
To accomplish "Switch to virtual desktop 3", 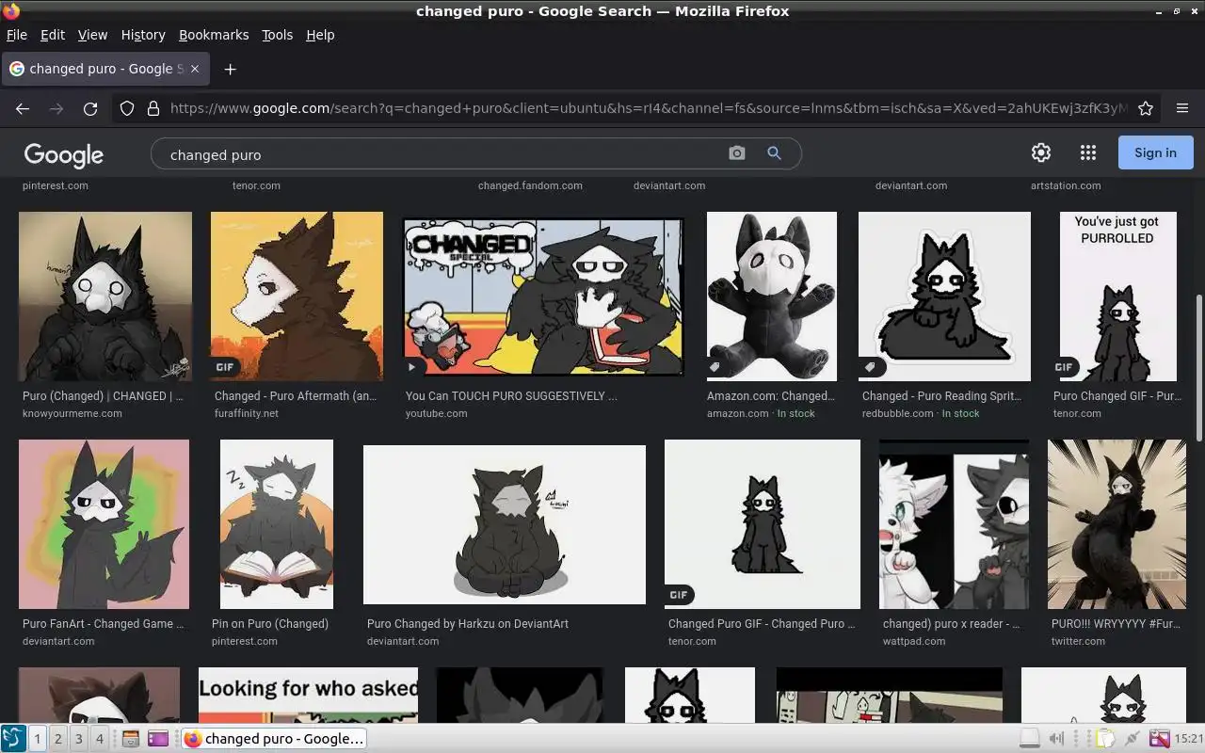I will pos(78,739).
